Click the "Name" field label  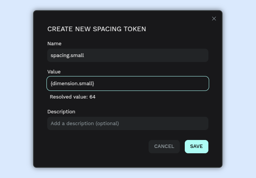coord(54,43)
